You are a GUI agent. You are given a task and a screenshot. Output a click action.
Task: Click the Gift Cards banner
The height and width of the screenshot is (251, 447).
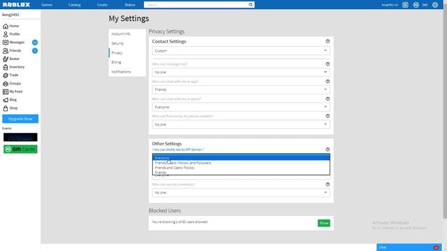[x=20, y=149]
